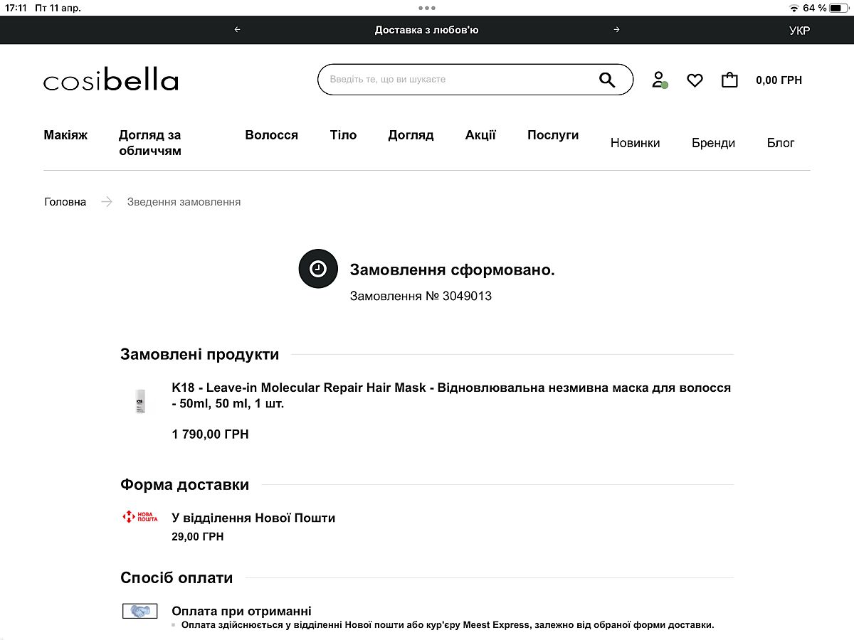Open the УКР language selector
This screenshot has width=854, height=640.
(x=799, y=31)
